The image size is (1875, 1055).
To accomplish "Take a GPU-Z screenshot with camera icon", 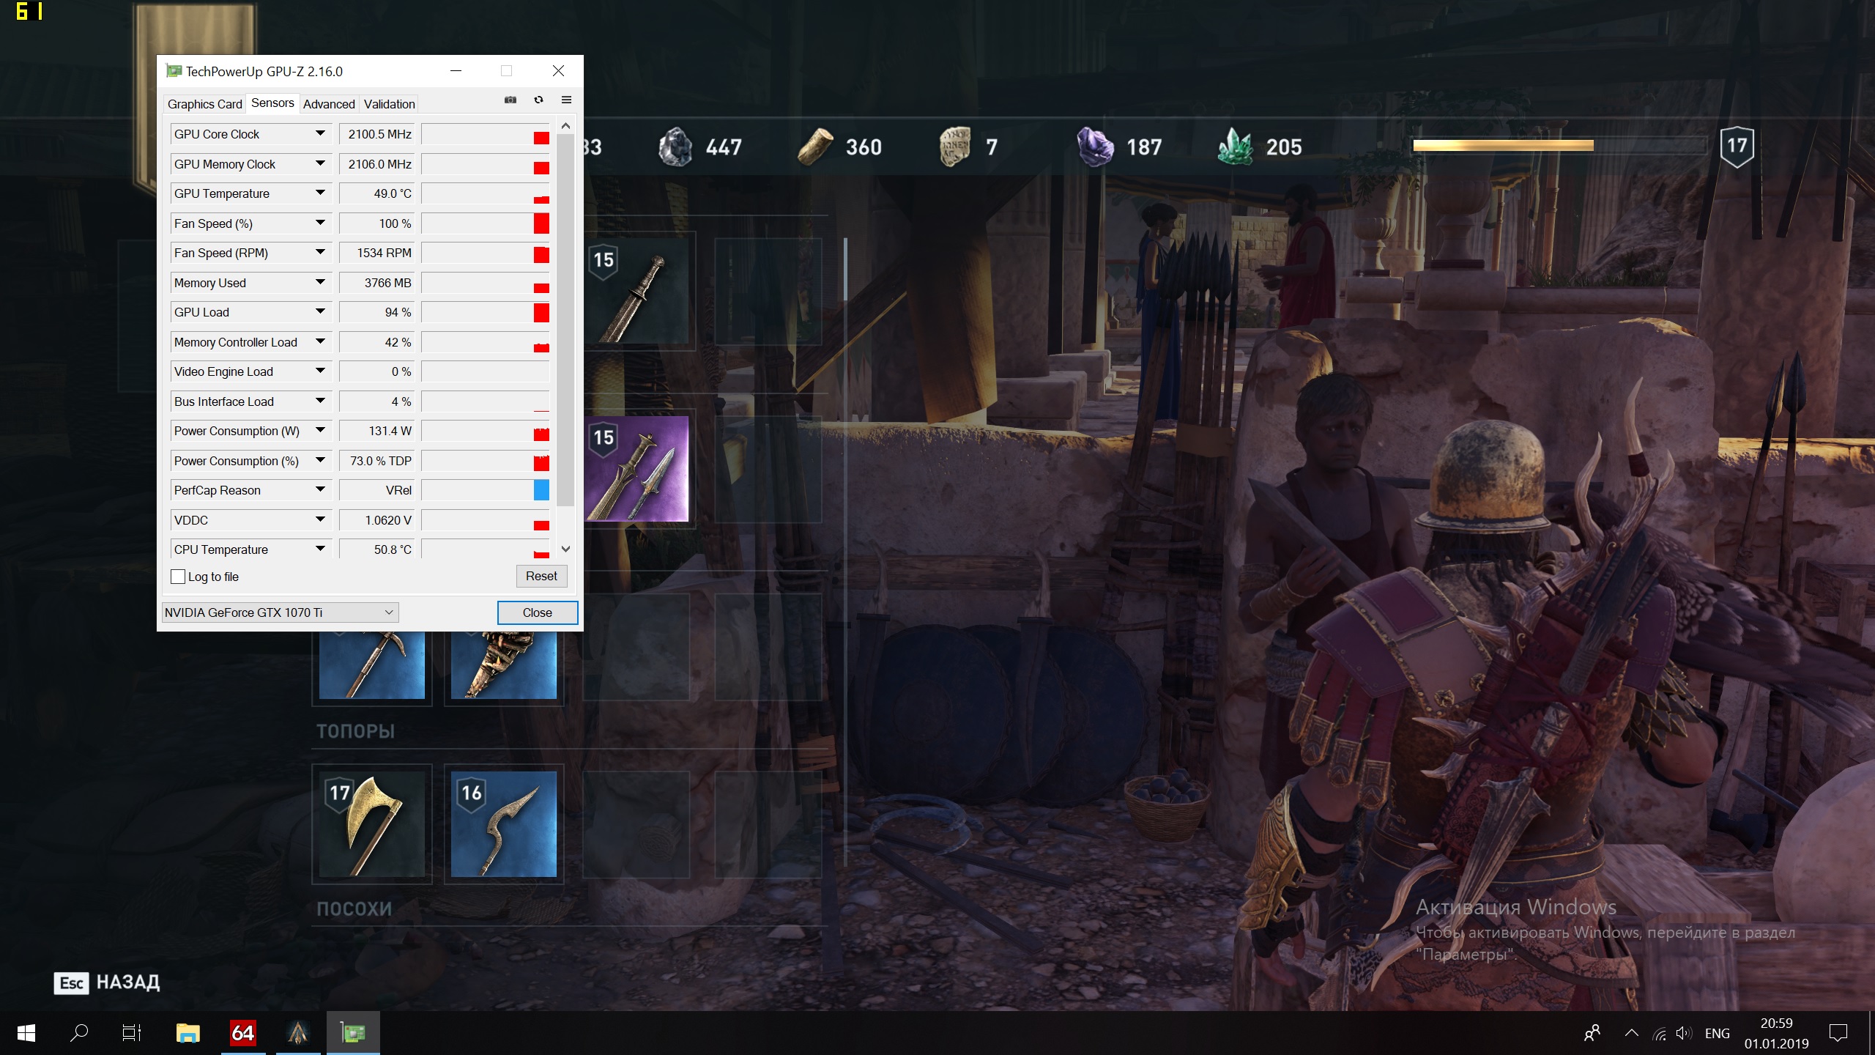I will click(510, 100).
